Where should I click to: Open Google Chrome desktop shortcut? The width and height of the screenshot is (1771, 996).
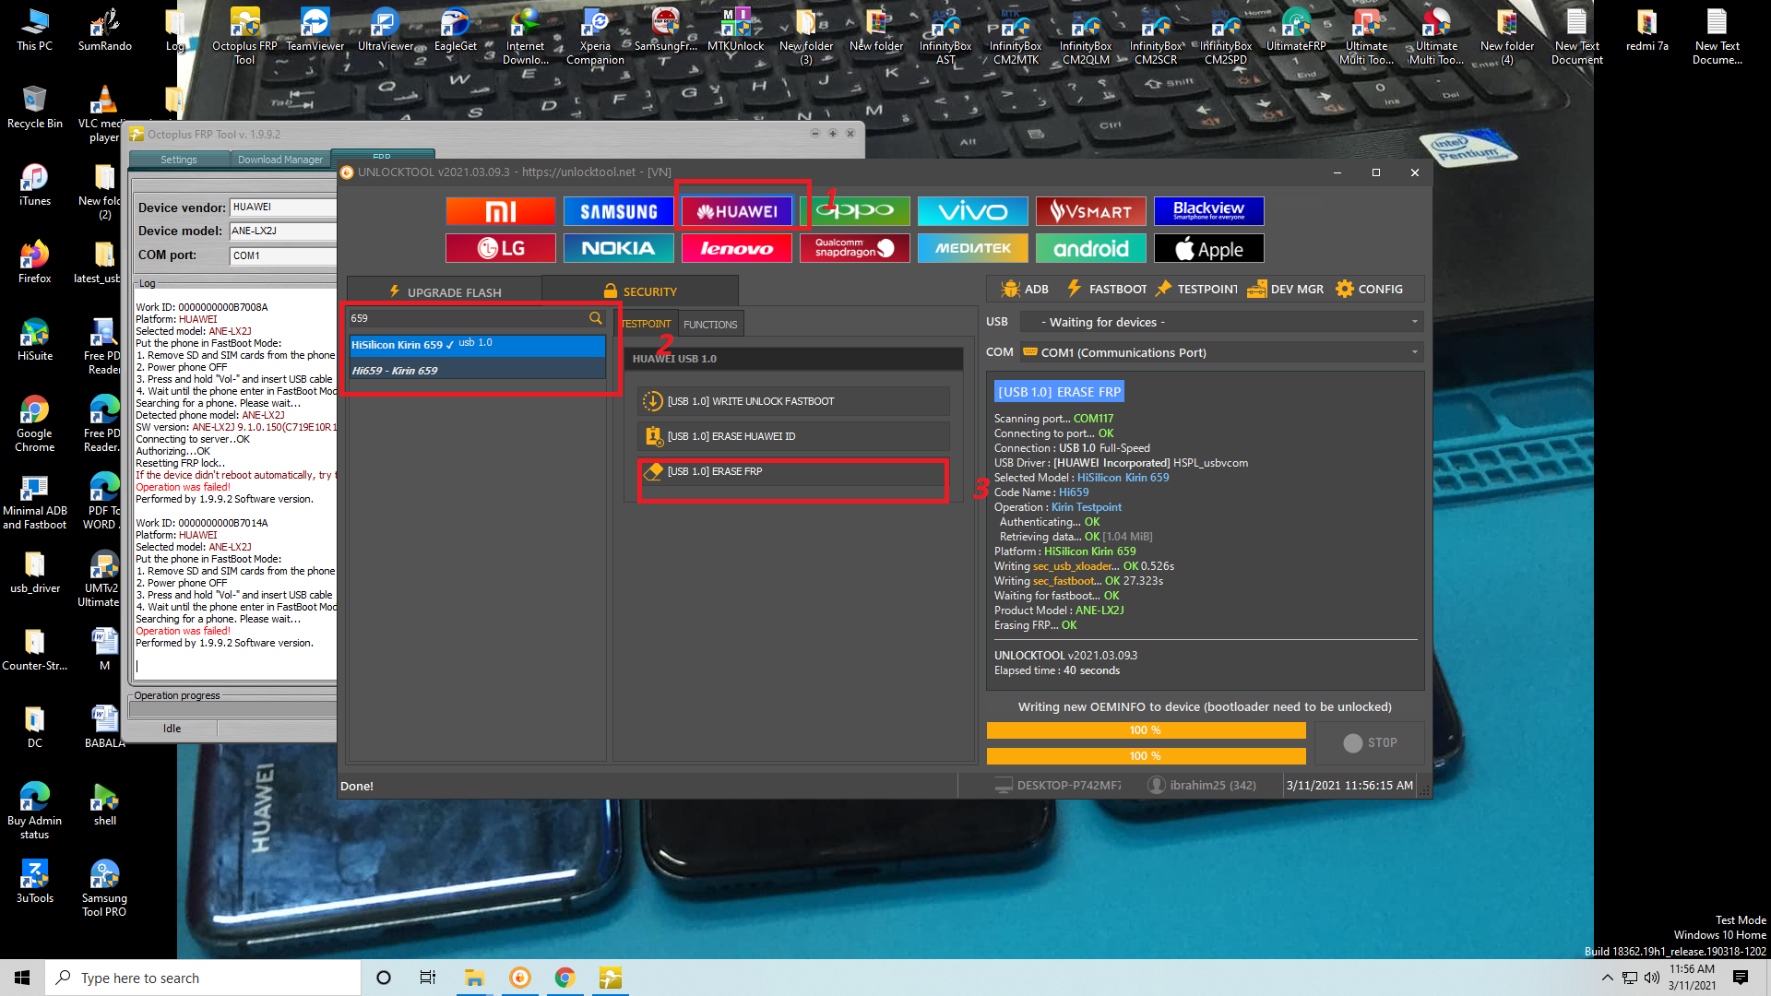click(x=34, y=424)
